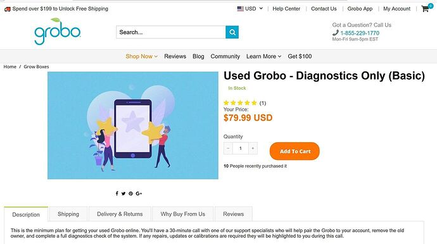The image size is (437, 244).
Task: Switch to the Shipping tab
Action: pyautogui.click(x=68, y=214)
